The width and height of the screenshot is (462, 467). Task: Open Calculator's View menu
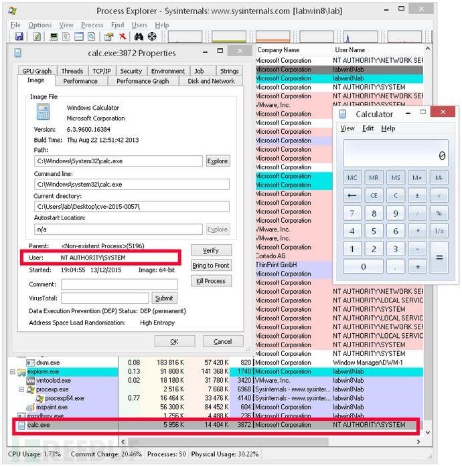(x=348, y=128)
